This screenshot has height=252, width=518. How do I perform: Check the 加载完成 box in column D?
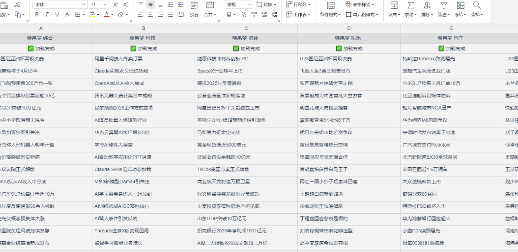pyautogui.click(x=339, y=49)
